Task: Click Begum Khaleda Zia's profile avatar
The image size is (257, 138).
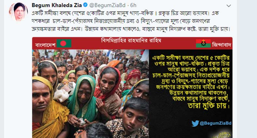Action: (18, 12)
